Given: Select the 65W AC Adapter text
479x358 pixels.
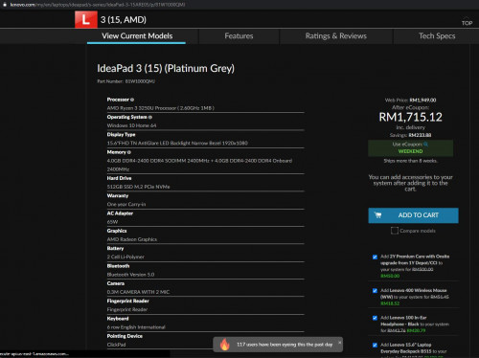Looking at the screenshot, I should pos(112,222).
